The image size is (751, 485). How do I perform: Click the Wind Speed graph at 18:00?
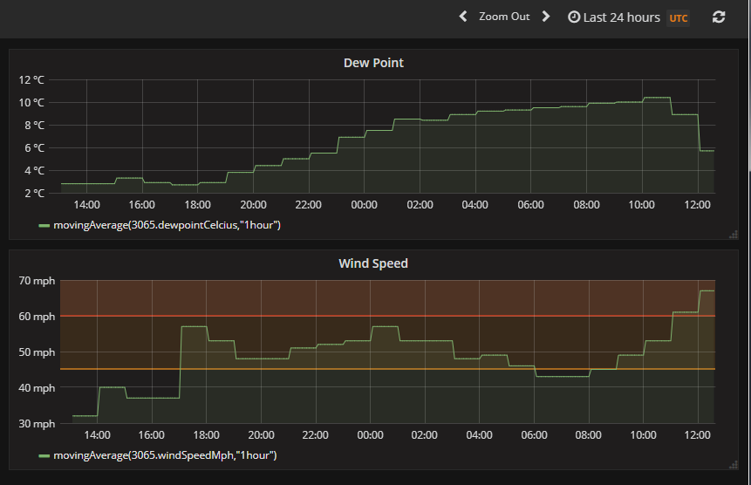[206, 375]
